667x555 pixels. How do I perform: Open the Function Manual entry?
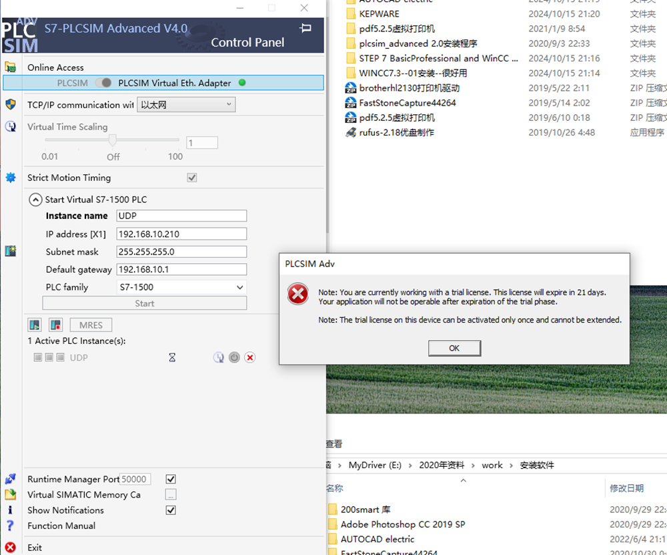point(61,526)
